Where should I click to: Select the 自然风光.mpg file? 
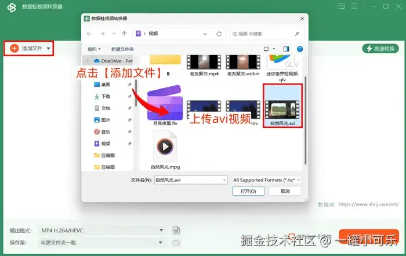165,150
